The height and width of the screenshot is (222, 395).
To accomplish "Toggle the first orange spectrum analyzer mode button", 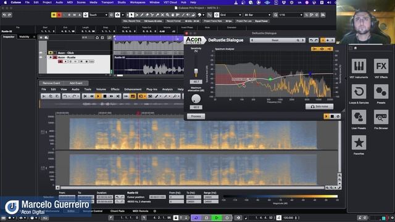I will 314,49.
